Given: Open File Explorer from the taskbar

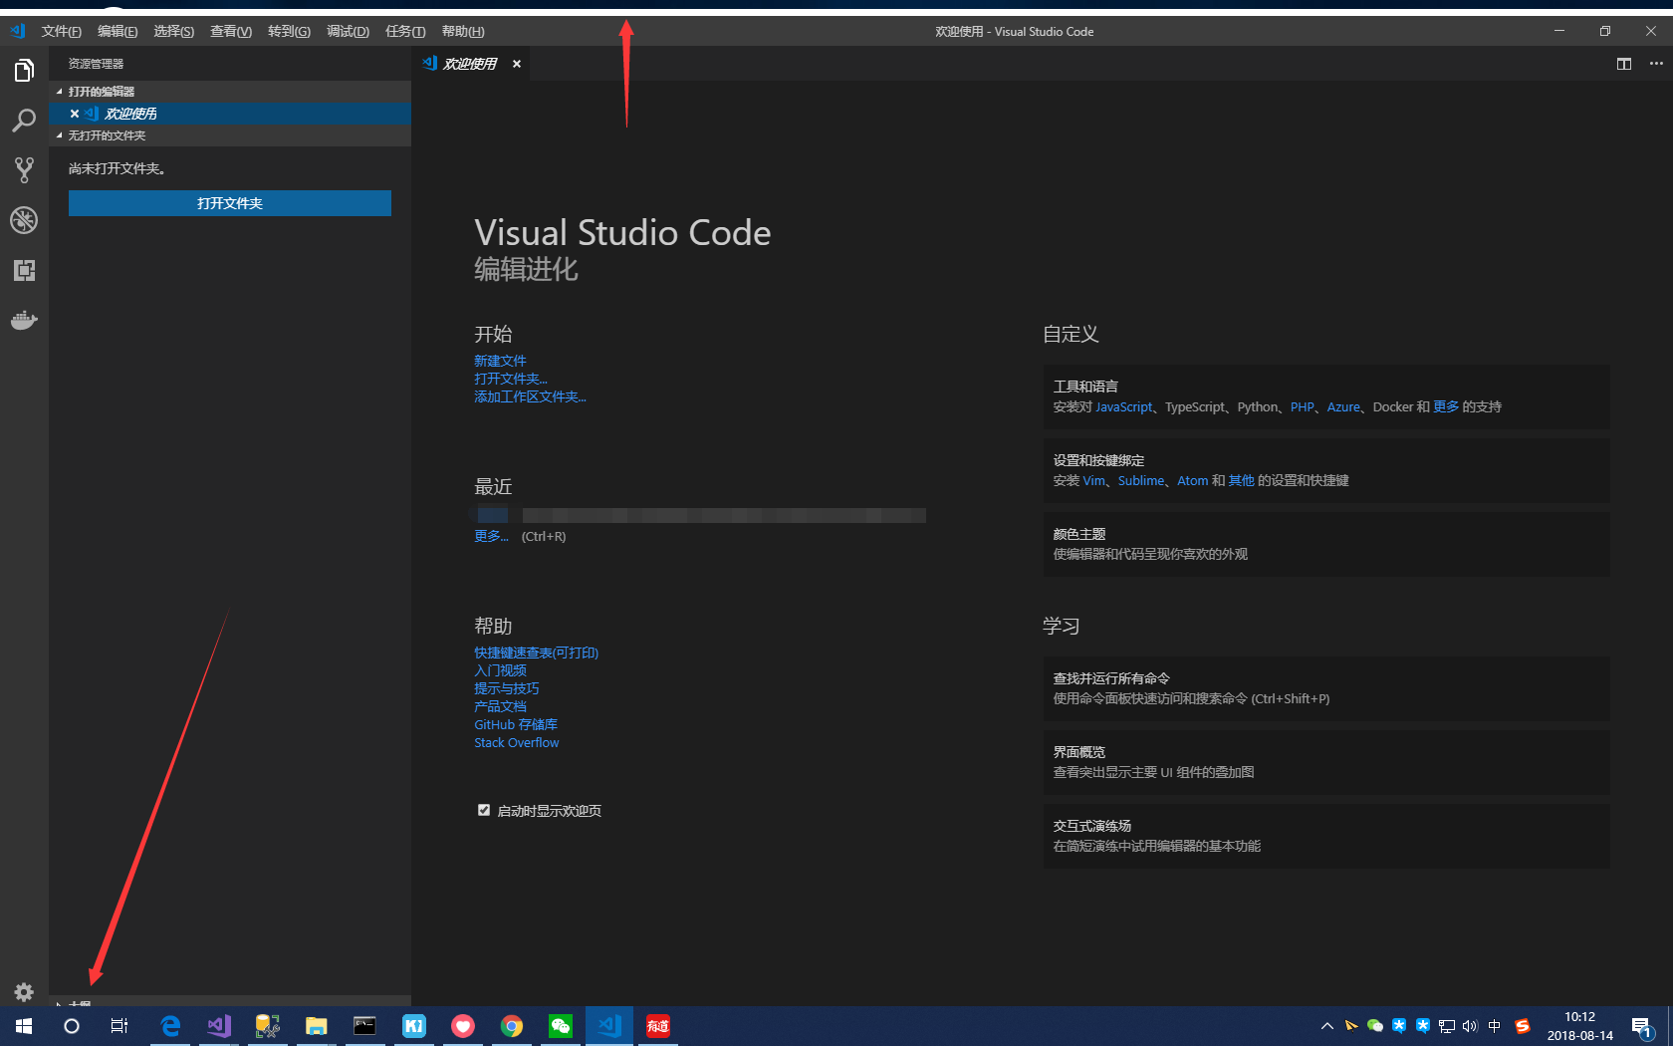Looking at the screenshot, I should pos(317,1026).
